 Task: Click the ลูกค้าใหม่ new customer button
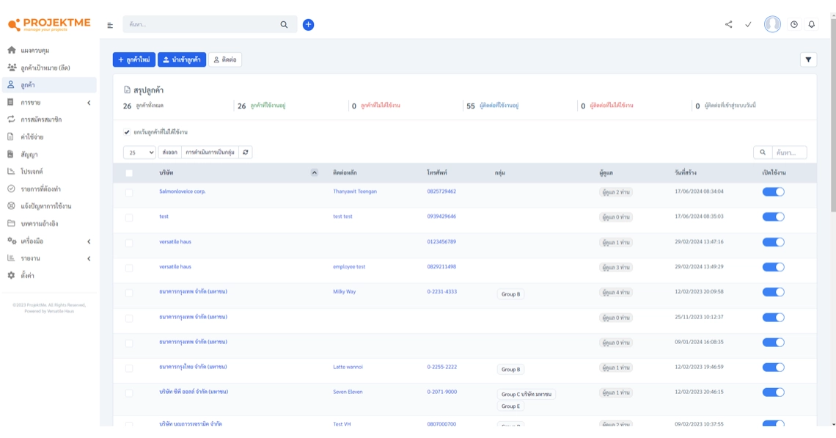click(134, 60)
